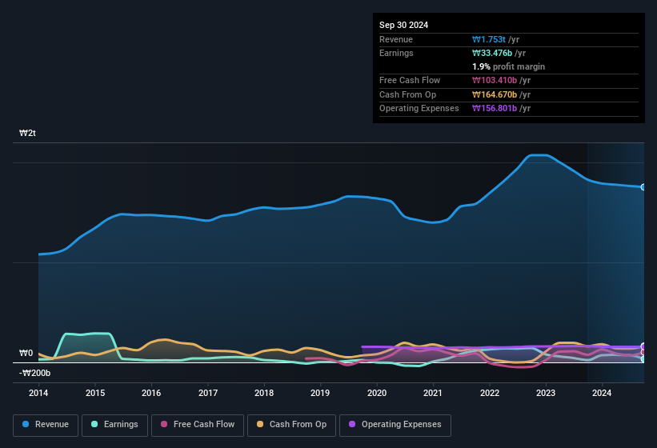Click the Sep 30 2024 tooltip date
Screen dimensions: 657x448
point(403,25)
